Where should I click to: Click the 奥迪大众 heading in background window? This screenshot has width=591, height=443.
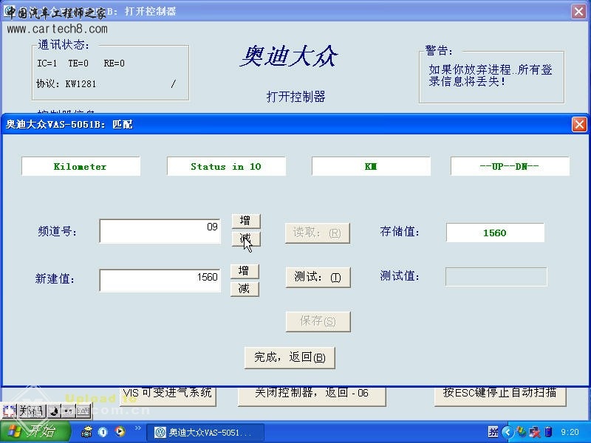coord(289,56)
